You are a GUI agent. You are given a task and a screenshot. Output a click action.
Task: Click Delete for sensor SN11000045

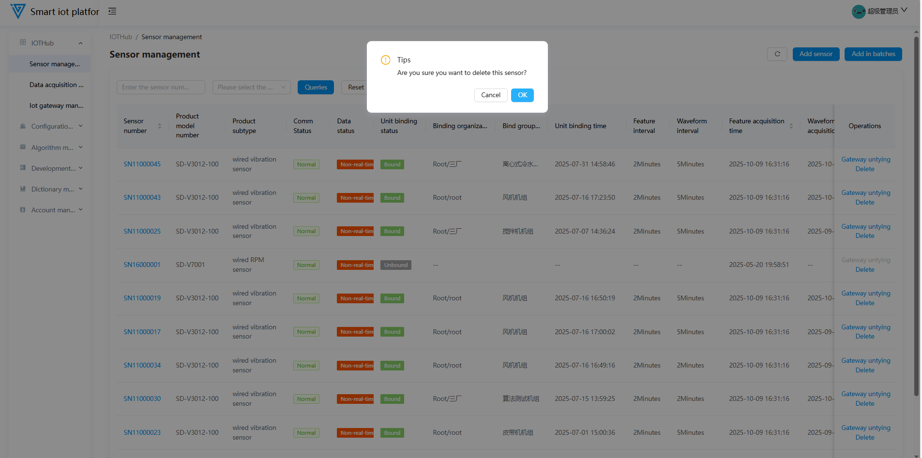pos(865,169)
